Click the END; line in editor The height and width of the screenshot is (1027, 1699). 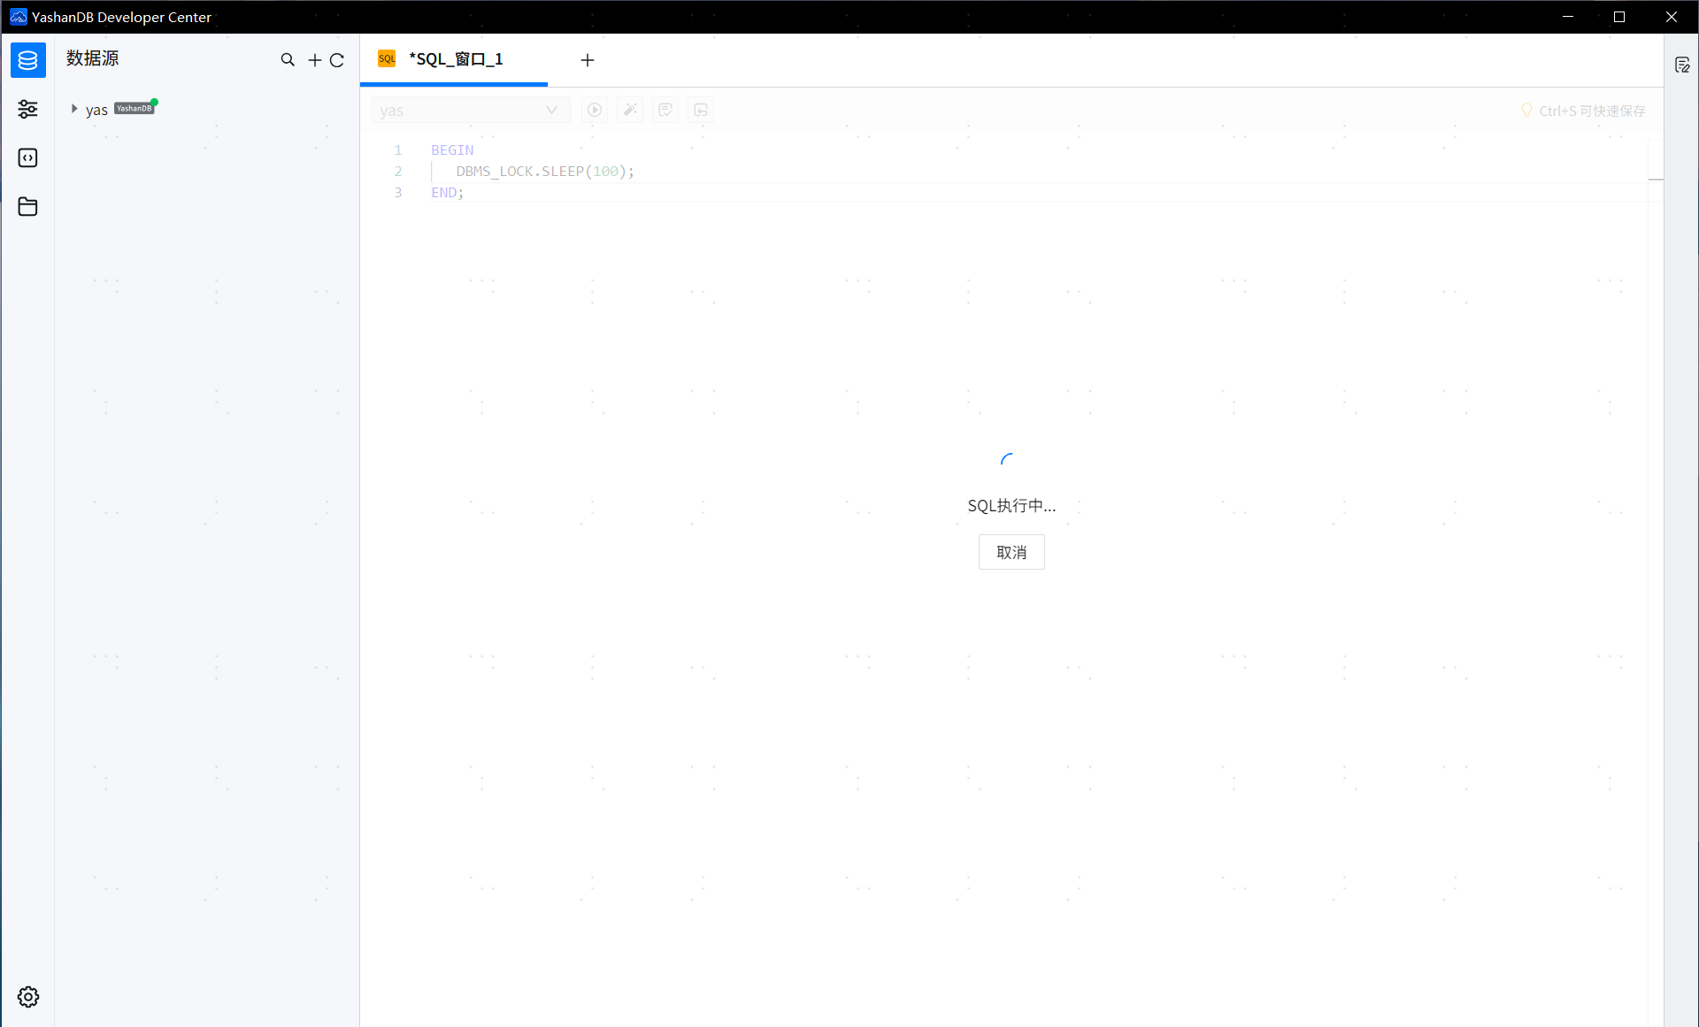coord(448,193)
